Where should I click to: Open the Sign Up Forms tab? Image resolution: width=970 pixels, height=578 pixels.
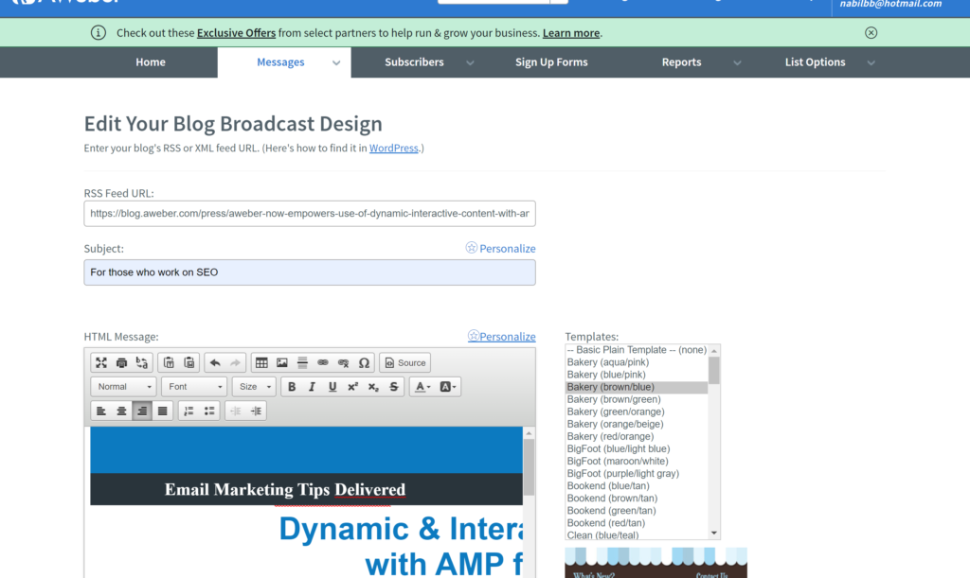click(551, 61)
